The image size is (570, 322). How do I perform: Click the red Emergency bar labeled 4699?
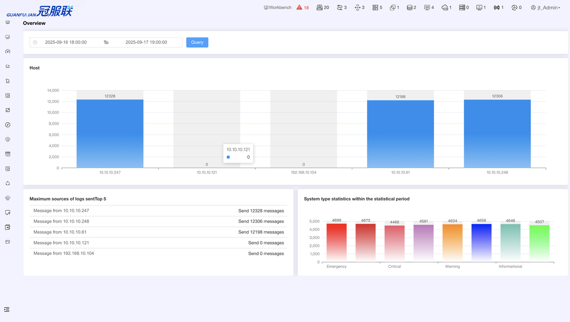tap(337, 241)
